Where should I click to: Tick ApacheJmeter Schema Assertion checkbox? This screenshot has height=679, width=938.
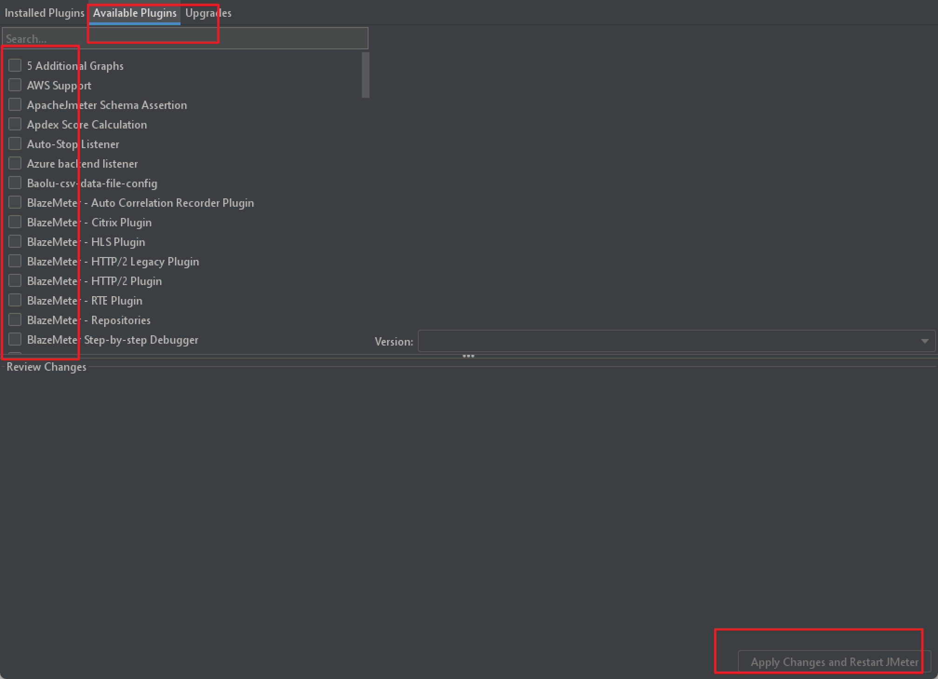coord(15,104)
